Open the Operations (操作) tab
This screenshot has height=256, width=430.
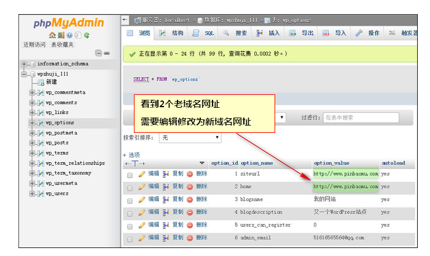pos(367,33)
